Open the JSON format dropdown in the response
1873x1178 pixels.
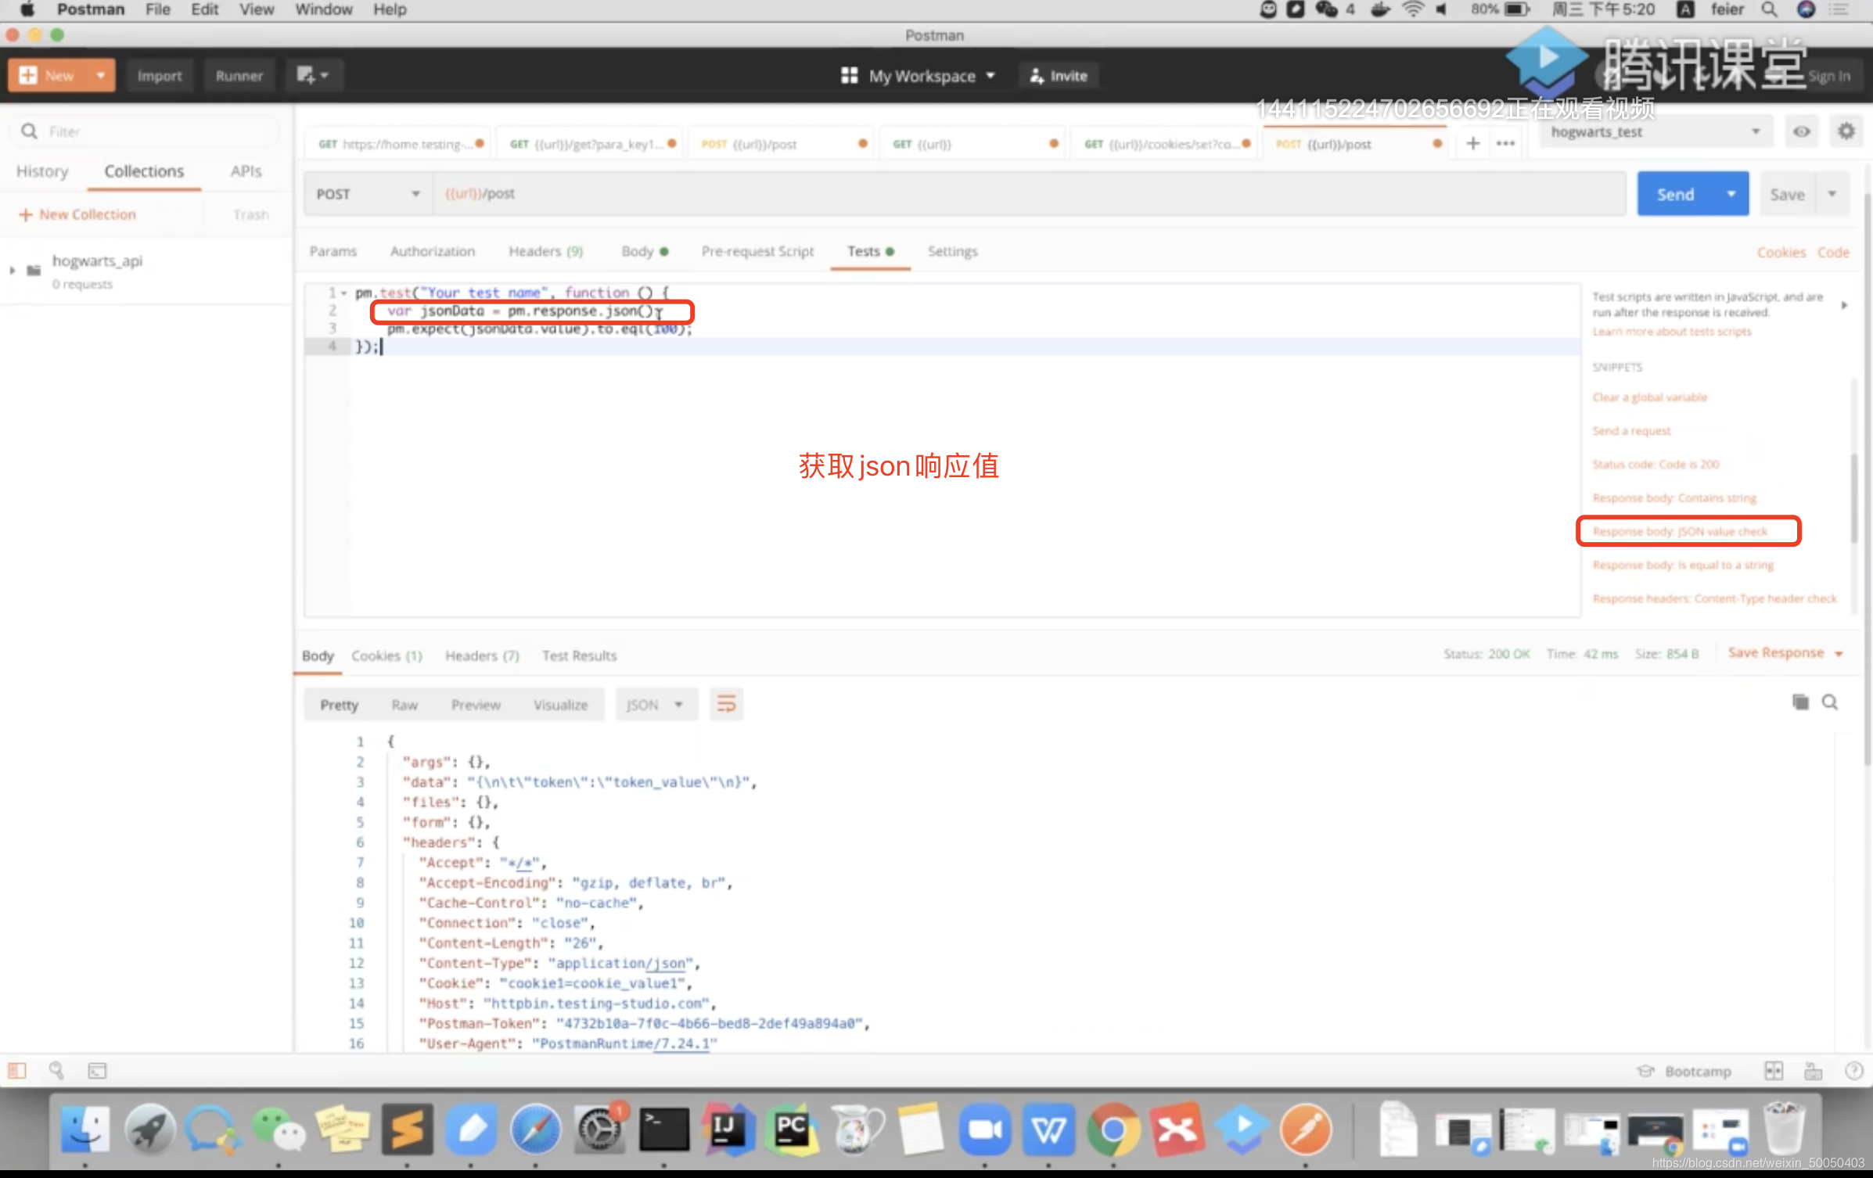(655, 705)
